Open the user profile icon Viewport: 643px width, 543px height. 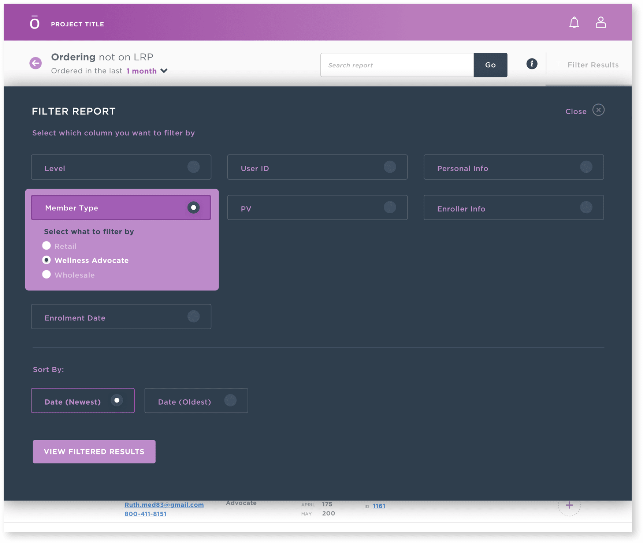point(601,22)
